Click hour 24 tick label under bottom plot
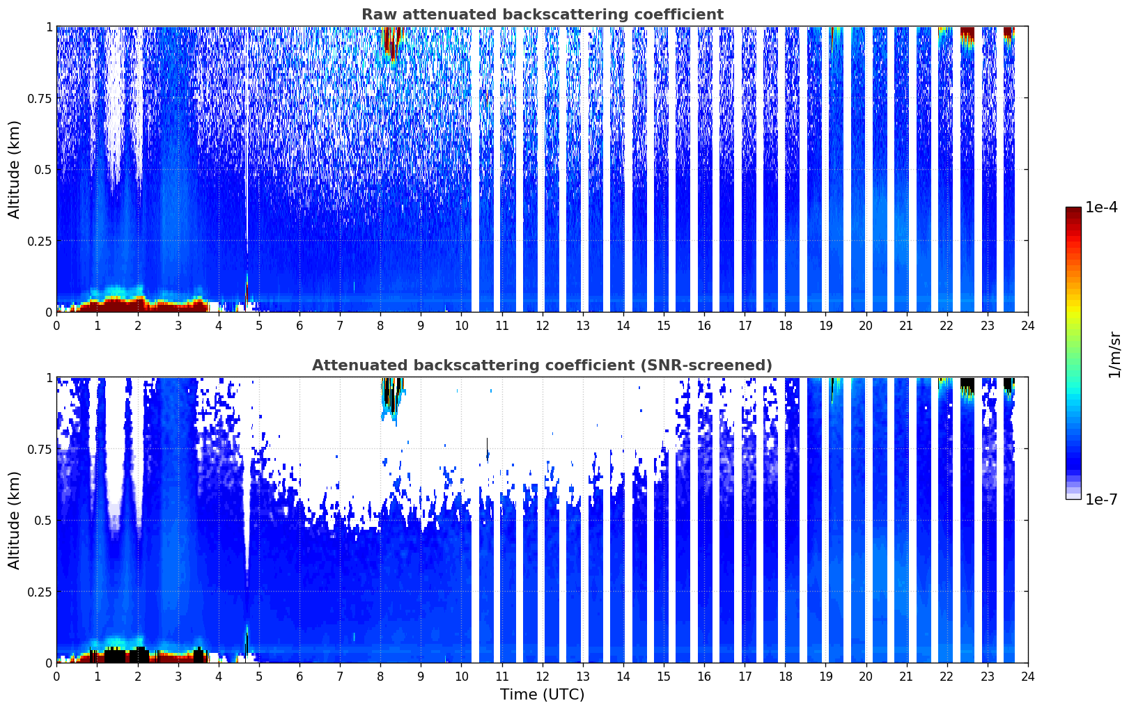 point(1027,676)
